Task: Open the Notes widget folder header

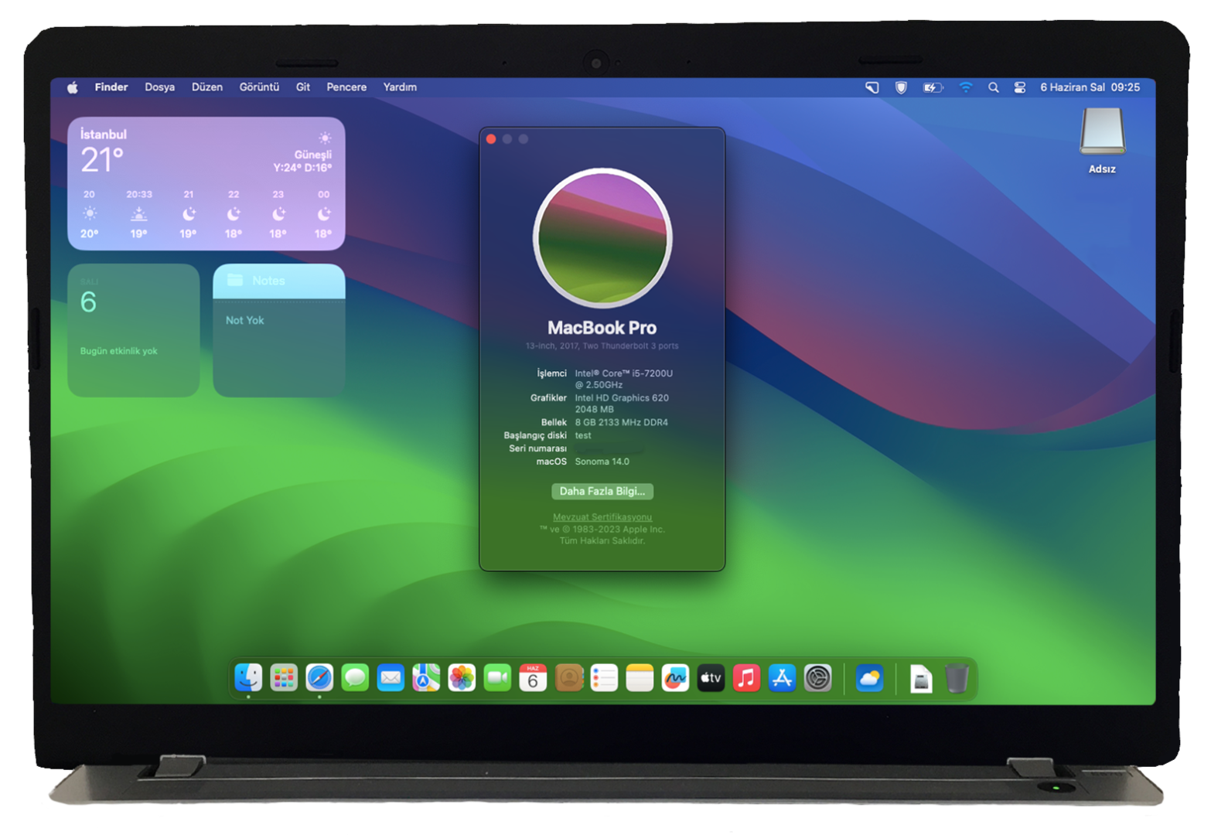Action: point(279,281)
